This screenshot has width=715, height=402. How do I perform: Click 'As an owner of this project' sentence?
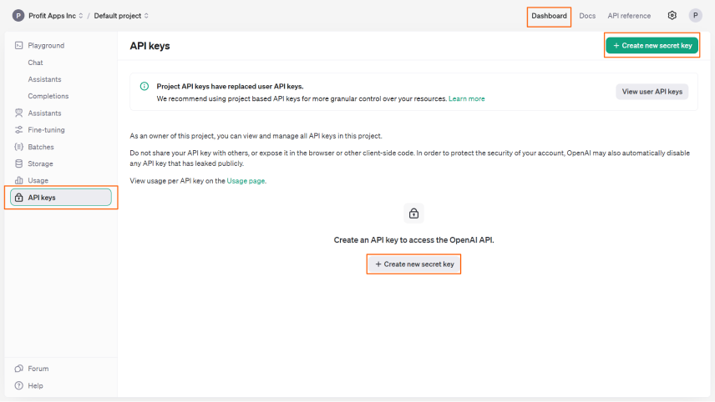point(256,136)
